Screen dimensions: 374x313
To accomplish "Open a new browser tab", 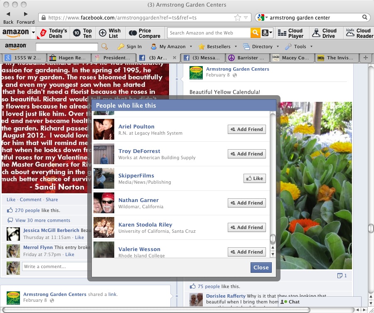I will [x=366, y=58].
